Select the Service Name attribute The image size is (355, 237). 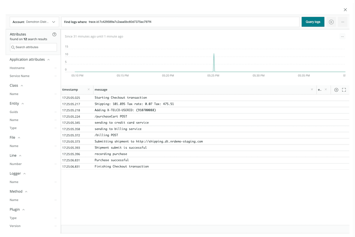pyautogui.click(x=20, y=76)
